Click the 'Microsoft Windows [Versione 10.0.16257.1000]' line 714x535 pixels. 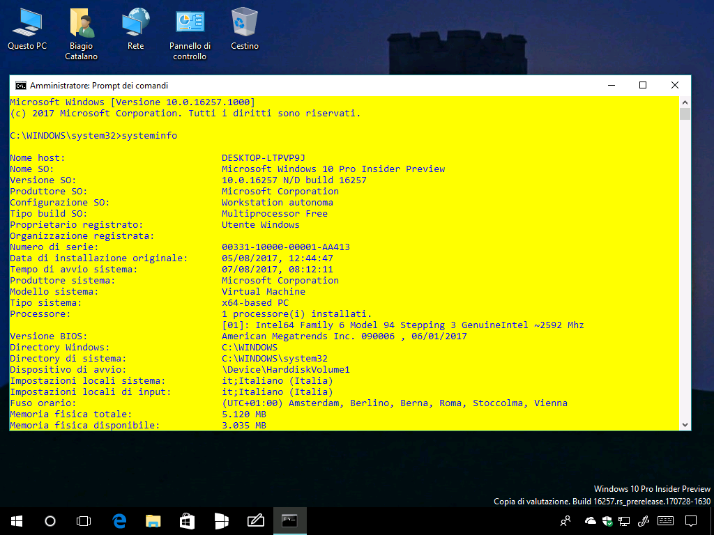(x=132, y=102)
